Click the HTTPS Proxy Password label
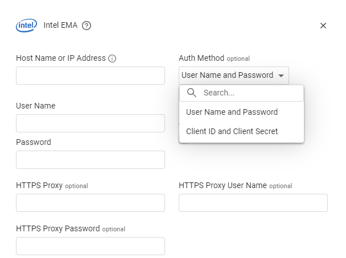 (58, 228)
